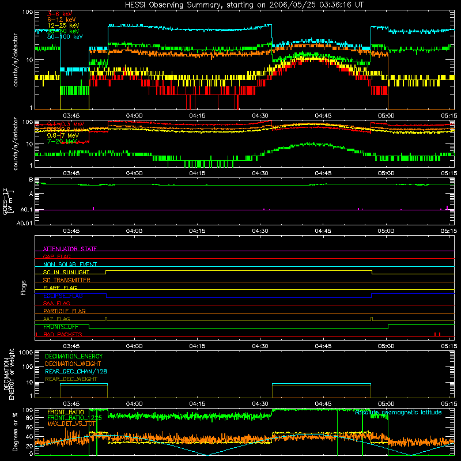Image resolution: width=461 pixels, height=461 pixels.
Task: Click the Degrees or % axis label
Action: pos(15,432)
